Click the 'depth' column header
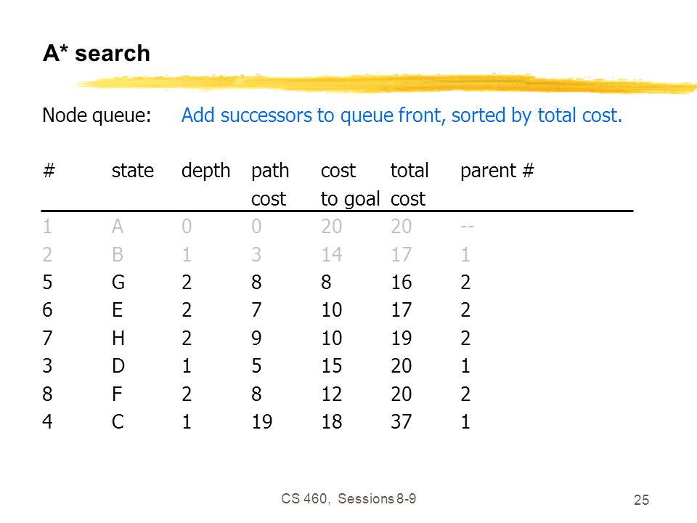 coord(205,171)
